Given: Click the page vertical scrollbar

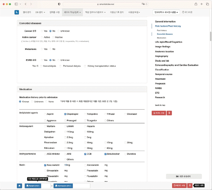Looking at the screenshot, I should click(x=211, y=36).
